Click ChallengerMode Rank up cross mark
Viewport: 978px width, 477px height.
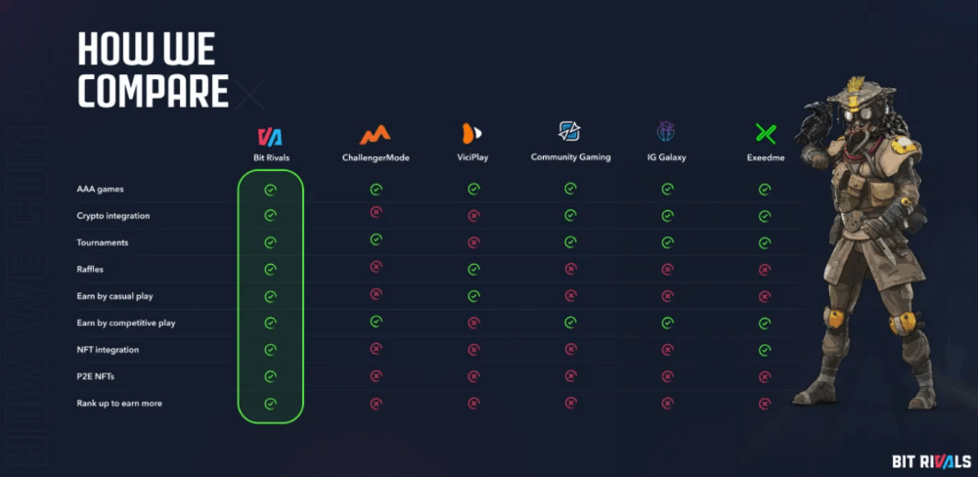pos(376,404)
